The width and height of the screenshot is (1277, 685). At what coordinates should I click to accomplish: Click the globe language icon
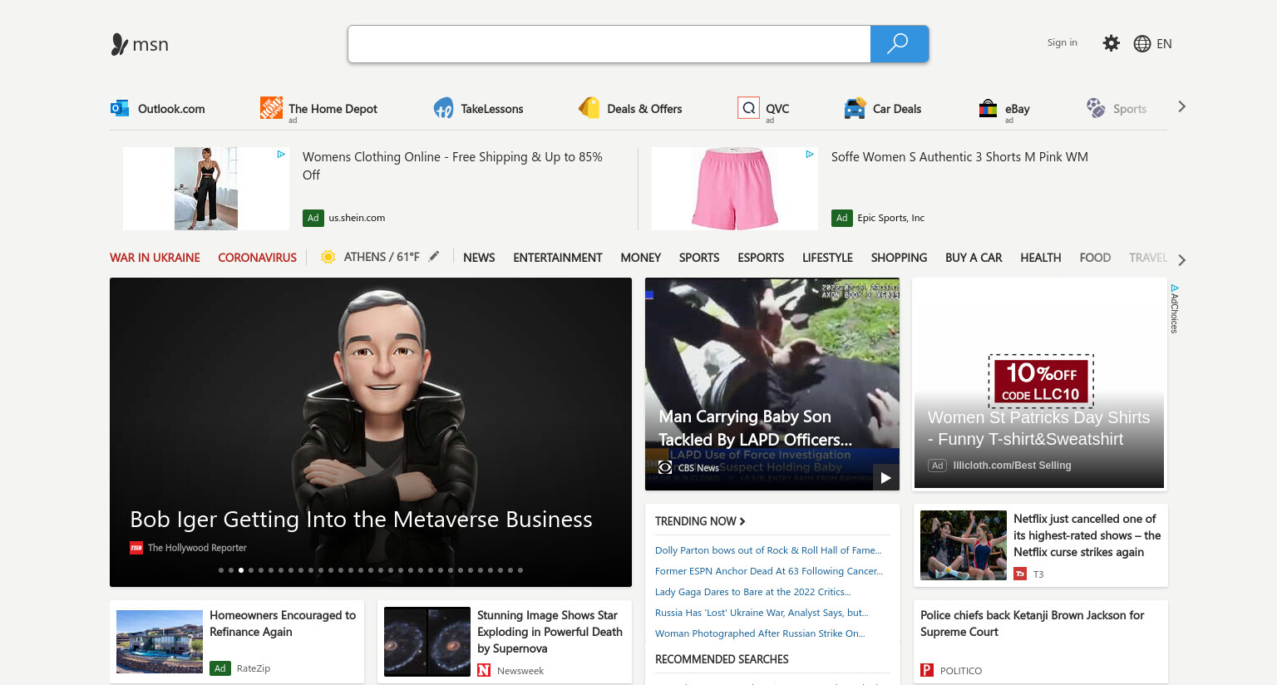click(1142, 44)
